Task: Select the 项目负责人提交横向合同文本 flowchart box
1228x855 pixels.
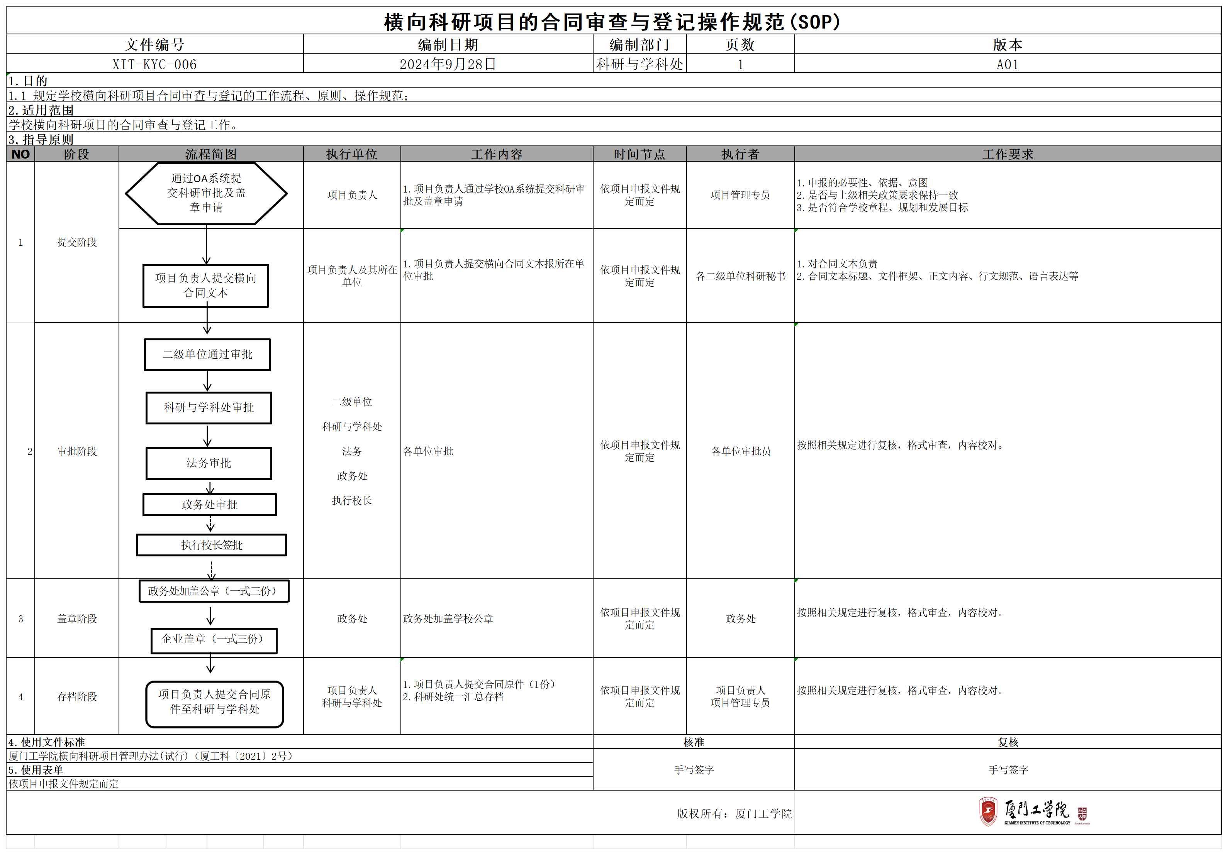Action: [206, 286]
